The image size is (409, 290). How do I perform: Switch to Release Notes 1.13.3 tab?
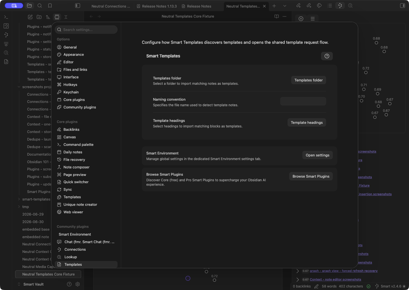(157, 6)
